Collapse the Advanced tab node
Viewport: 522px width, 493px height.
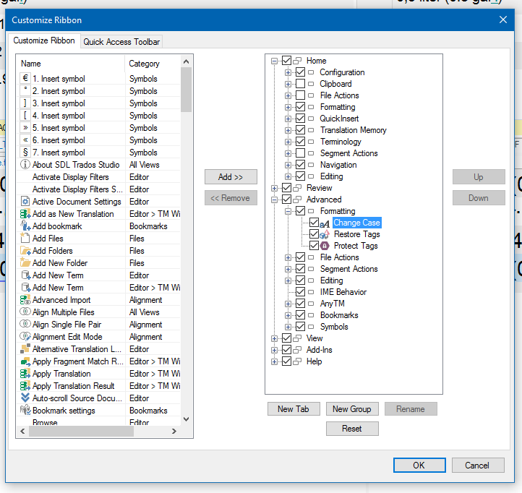[274, 200]
